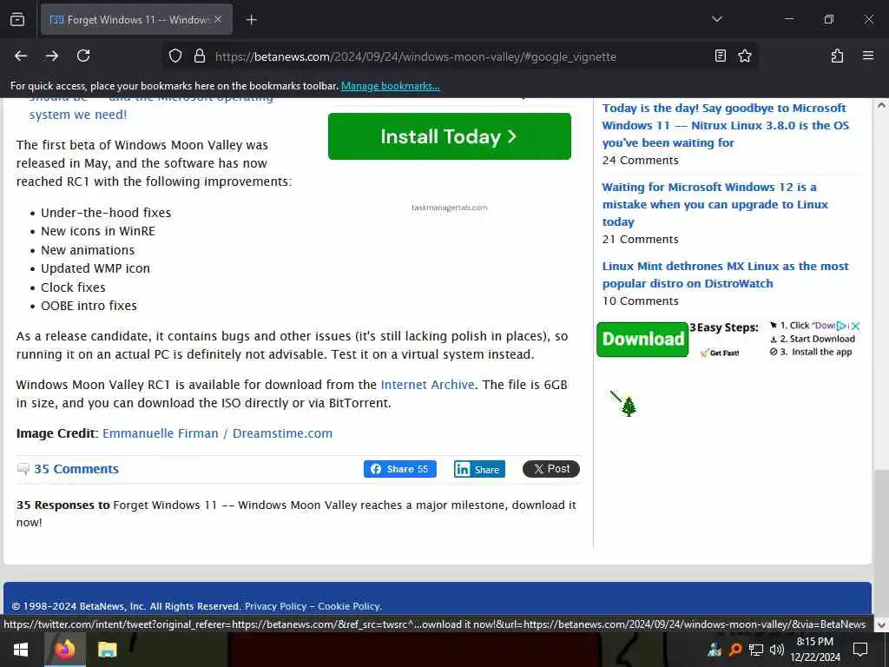Click the Updated WMP icon list item
This screenshot has width=889, height=667.
[95, 268]
